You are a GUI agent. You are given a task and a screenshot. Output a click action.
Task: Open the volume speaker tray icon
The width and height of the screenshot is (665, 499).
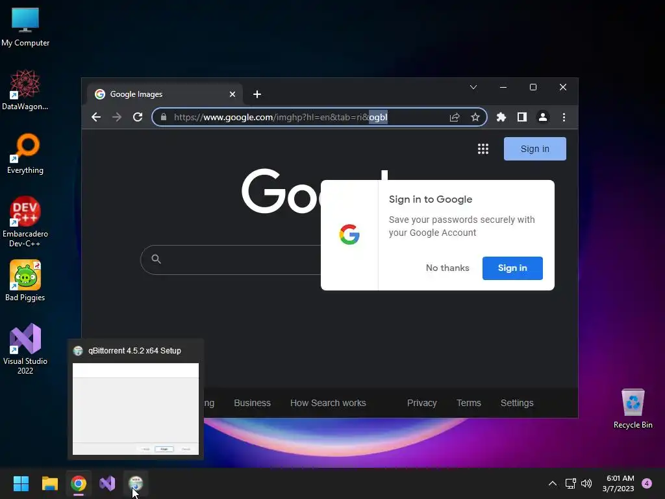tap(586, 483)
